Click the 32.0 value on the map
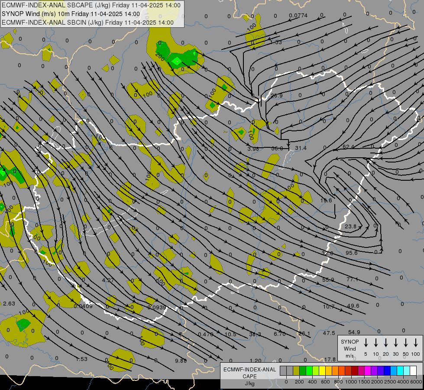This screenshot has width=424, height=390. click(x=327, y=253)
